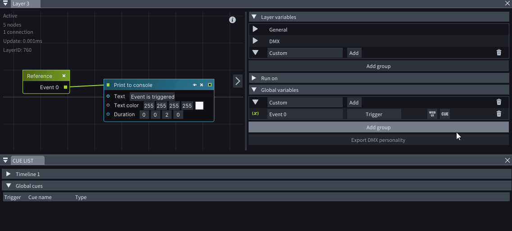Delete the Custom group in Layer variables
512x231 pixels.
[498, 53]
